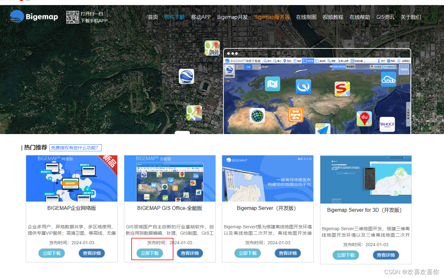
Task: Open the BIGEMAP网络版 product thumbnail
Action: (72, 178)
